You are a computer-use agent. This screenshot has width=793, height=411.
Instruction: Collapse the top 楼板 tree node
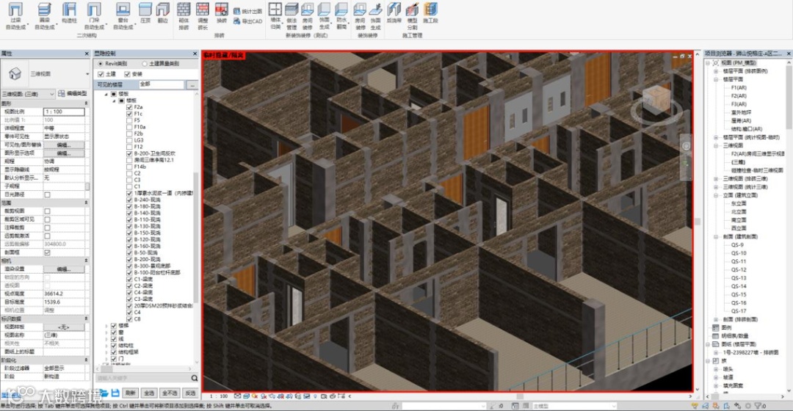point(106,94)
